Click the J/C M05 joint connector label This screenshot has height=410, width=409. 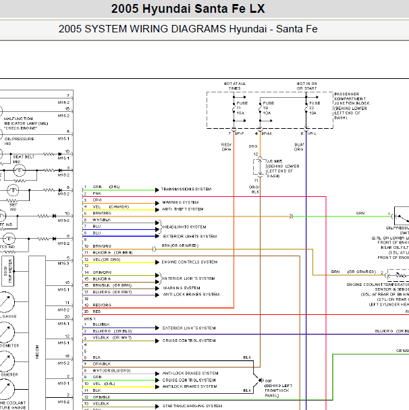[x=283, y=169]
